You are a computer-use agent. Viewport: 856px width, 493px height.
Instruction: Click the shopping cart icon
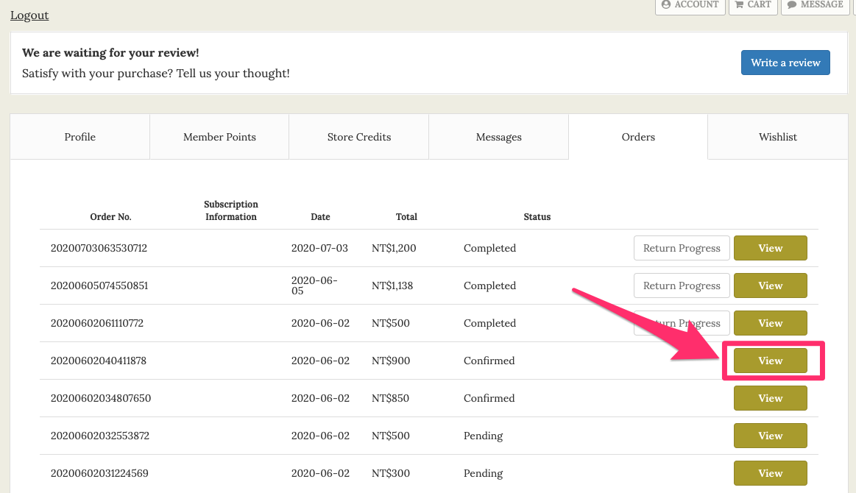click(739, 4)
